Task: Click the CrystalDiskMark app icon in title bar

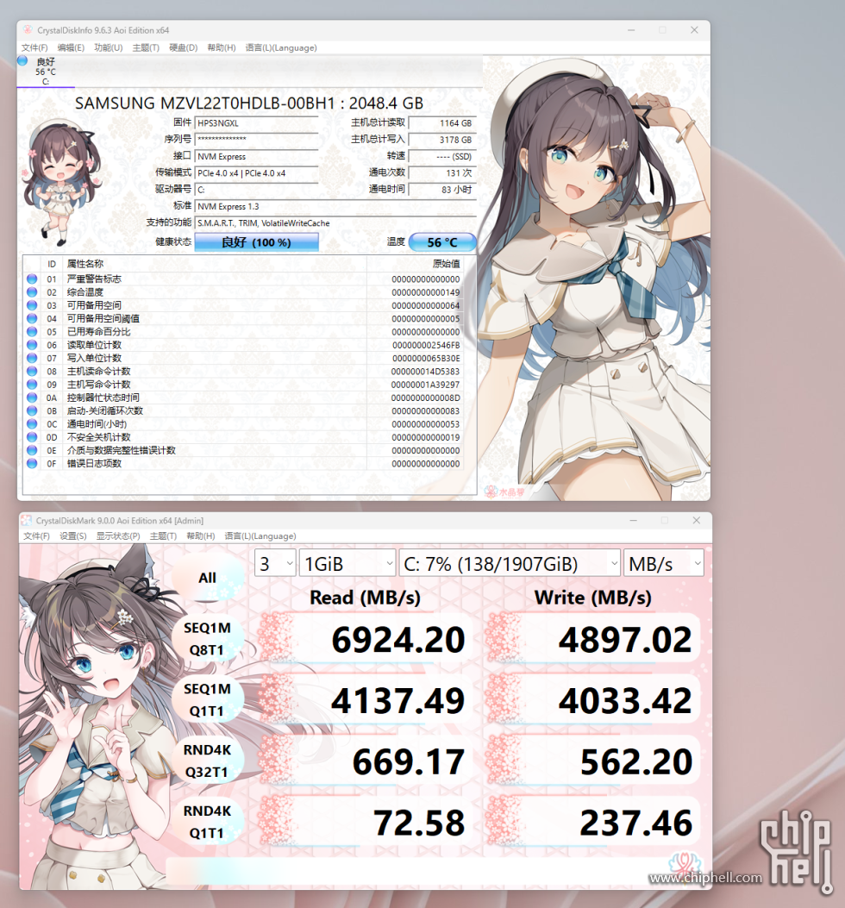Action: click(27, 520)
